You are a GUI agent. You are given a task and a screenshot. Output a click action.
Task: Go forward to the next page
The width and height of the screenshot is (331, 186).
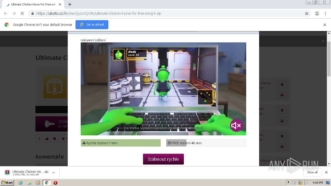click(x=14, y=13)
